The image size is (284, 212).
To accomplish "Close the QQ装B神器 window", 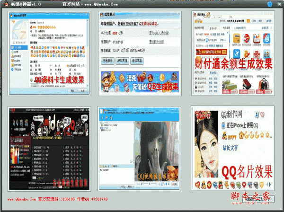I will (x=280, y=4).
